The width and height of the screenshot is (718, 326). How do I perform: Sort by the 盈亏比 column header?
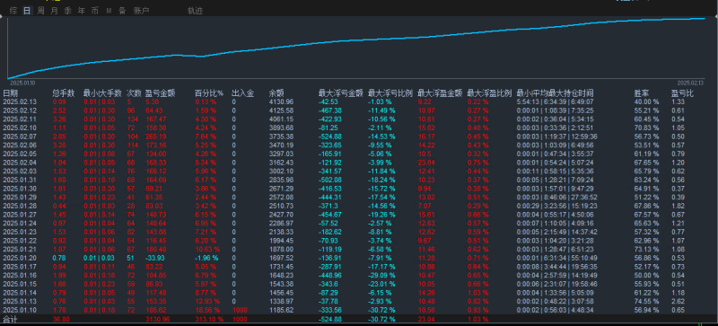click(682, 93)
